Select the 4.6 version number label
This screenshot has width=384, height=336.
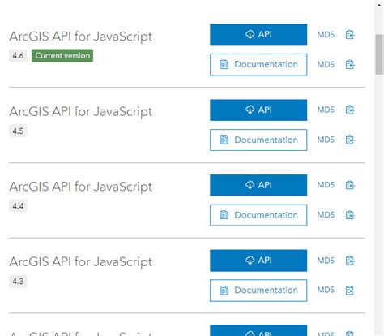point(18,55)
